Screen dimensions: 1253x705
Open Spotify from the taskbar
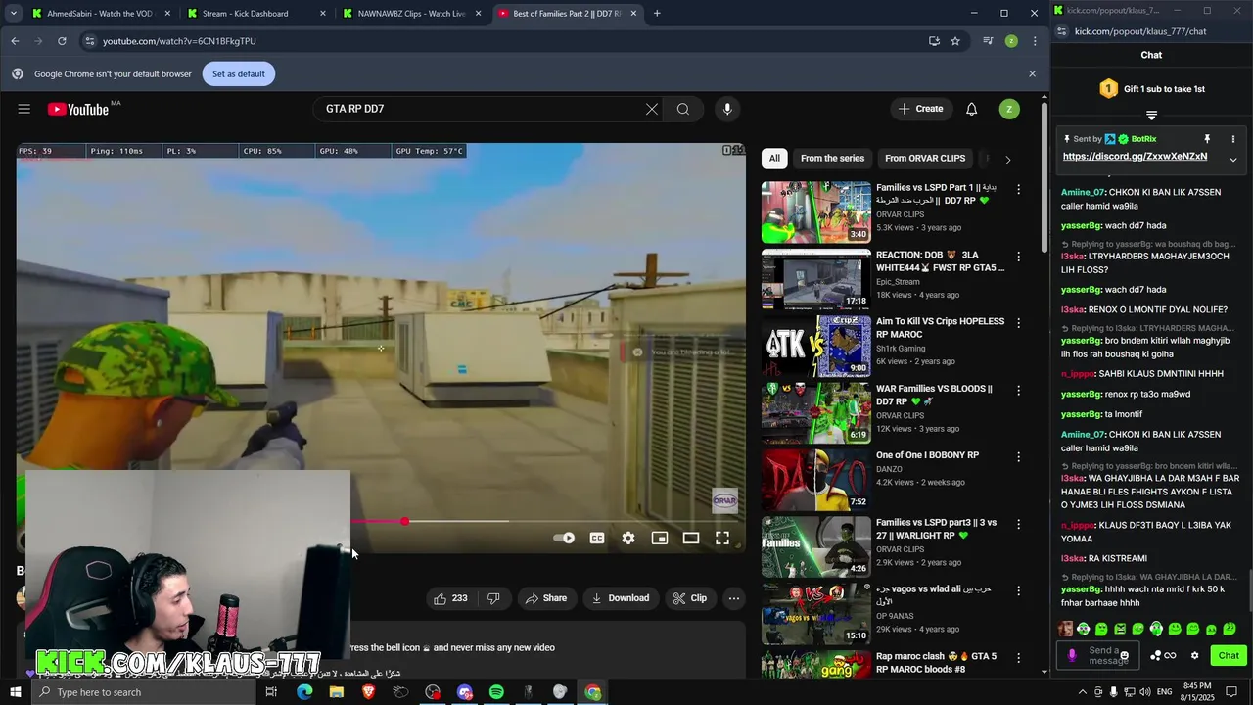point(496,692)
